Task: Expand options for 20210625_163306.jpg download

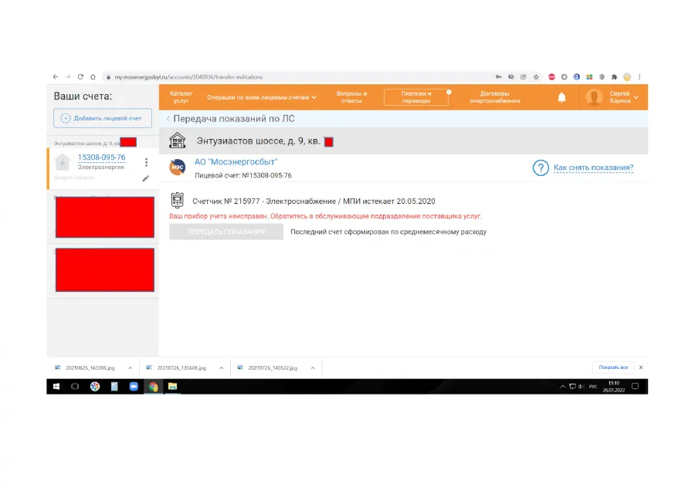Action: 131,367
